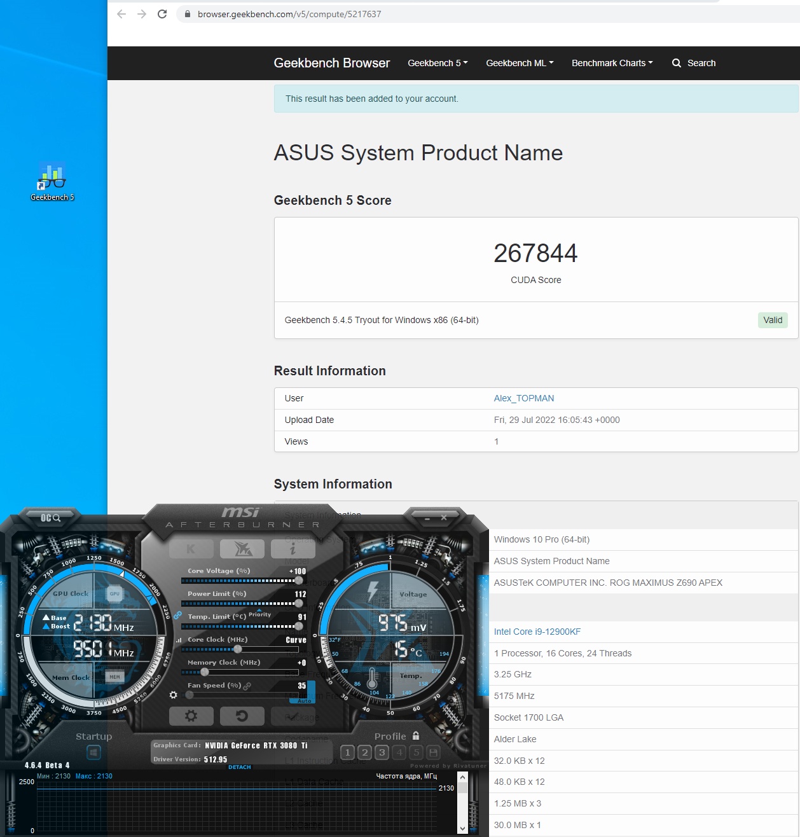The height and width of the screenshot is (837, 800).
Task: Apply Afterburner settings with checkmark button
Action: (x=293, y=716)
